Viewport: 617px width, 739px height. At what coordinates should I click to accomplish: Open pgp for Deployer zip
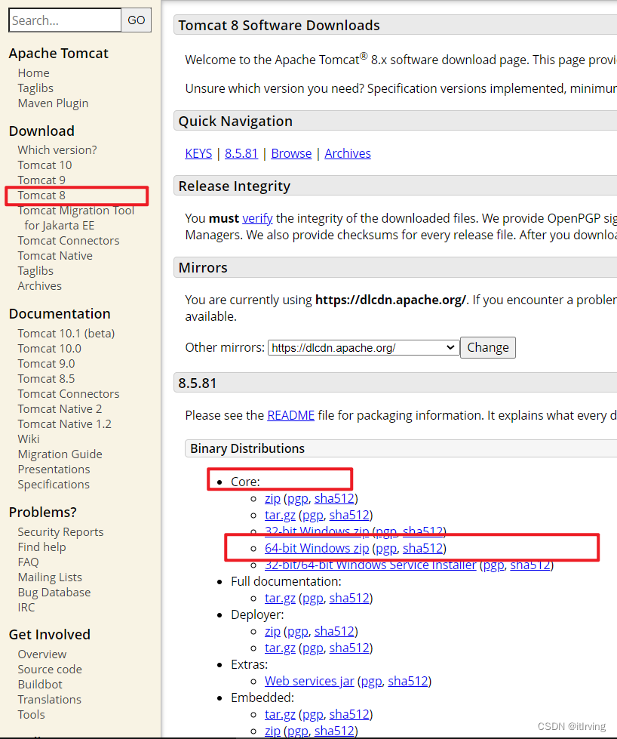pos(298,631)
